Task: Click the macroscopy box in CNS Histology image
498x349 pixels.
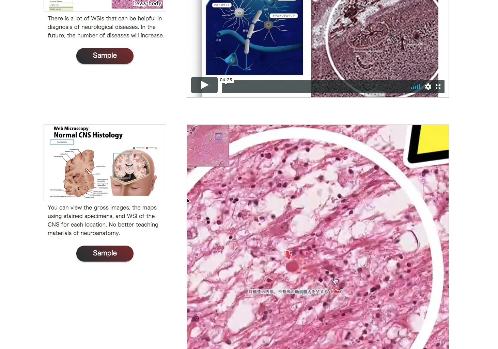Action: click(62, 142)
